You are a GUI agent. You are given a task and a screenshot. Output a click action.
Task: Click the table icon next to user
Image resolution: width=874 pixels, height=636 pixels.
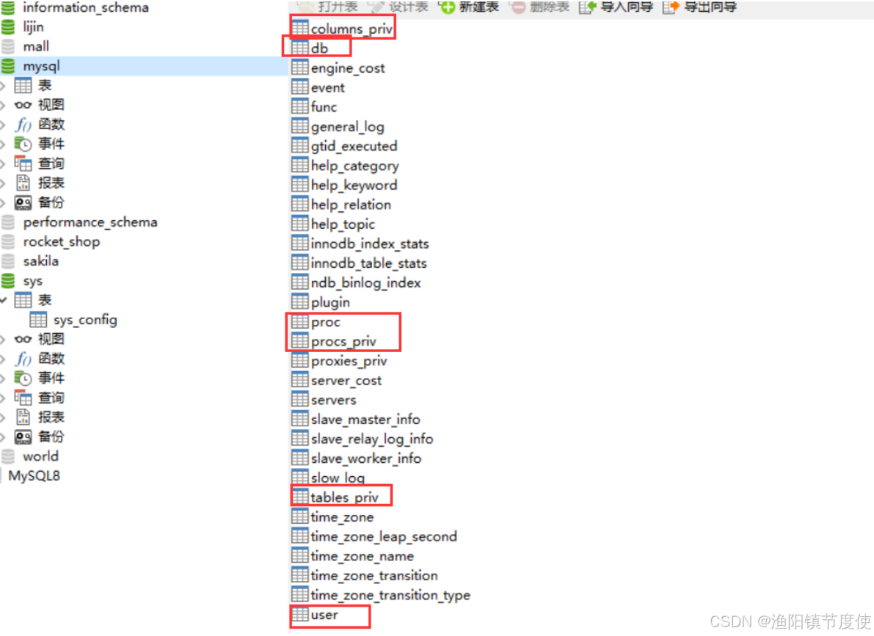click(x=300, y=614)
